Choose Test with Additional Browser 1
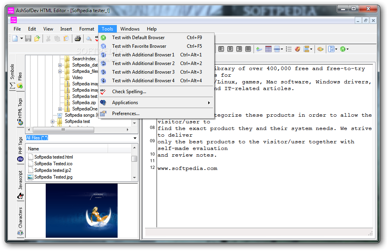Screen dimensions: 388x251 pos(156,55)
